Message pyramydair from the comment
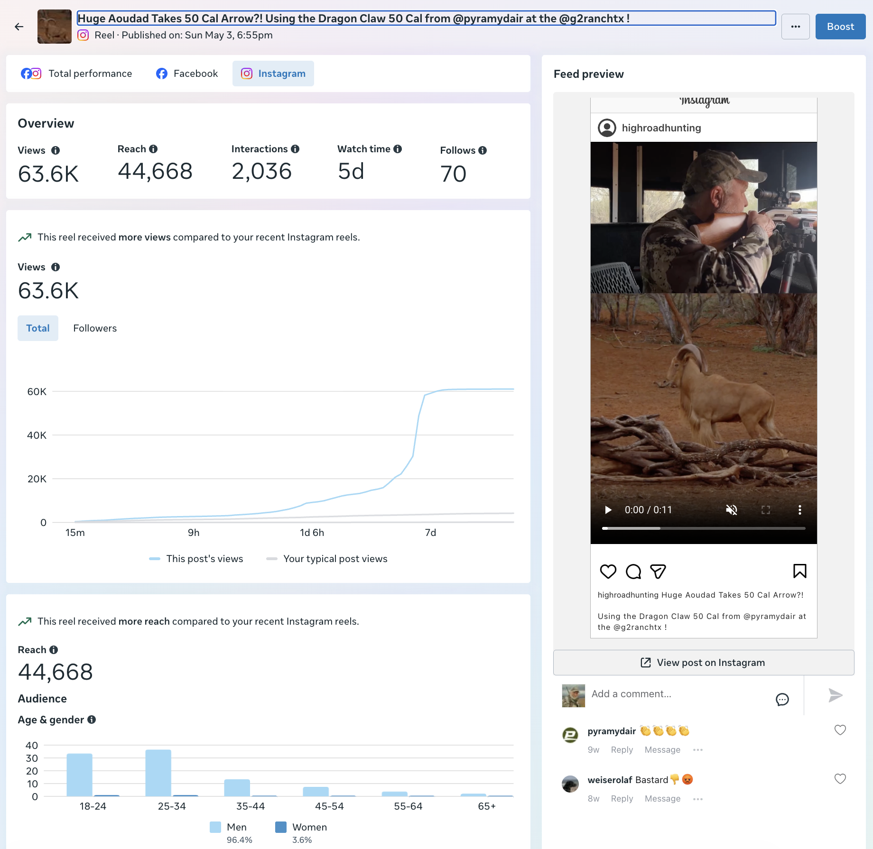 click(x=662, y=750)
